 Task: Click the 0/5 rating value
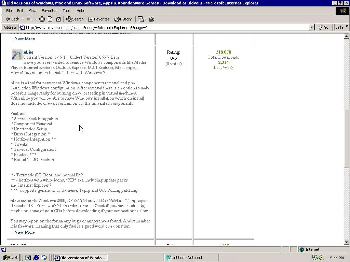[x=173, y=58]
